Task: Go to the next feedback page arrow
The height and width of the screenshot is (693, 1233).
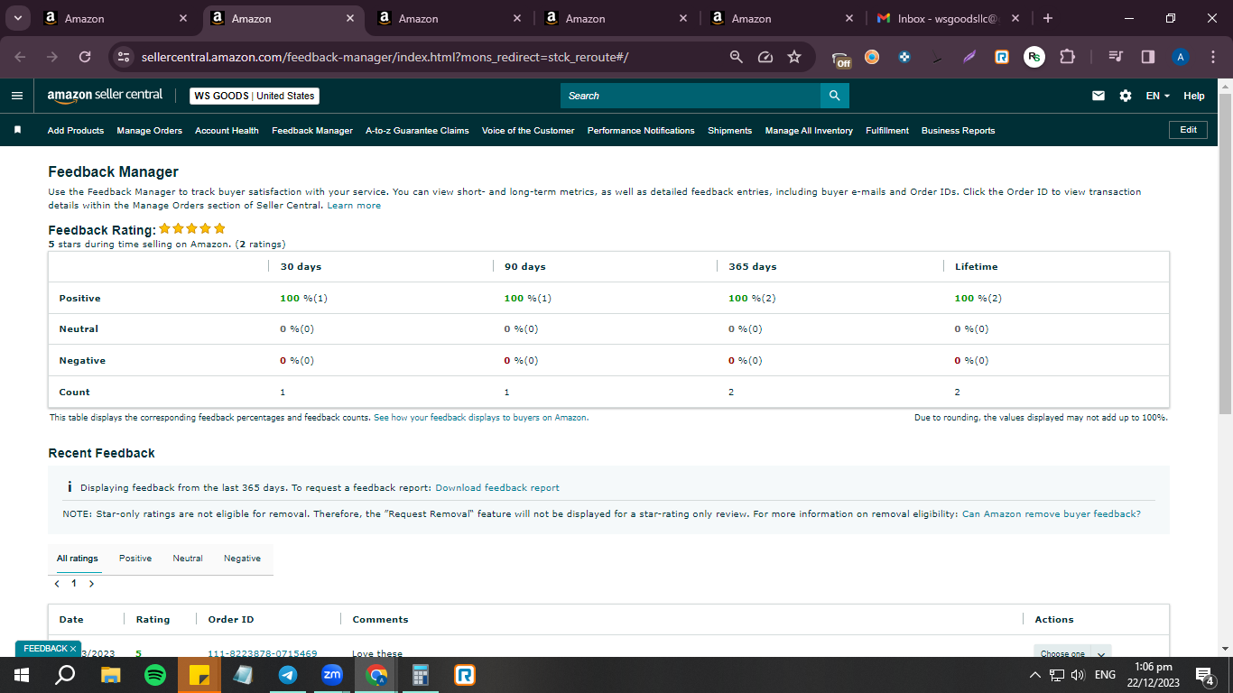Action: (91, 584)
